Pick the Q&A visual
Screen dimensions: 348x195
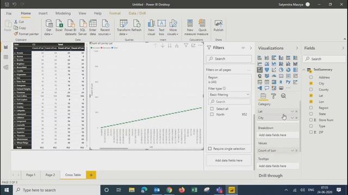pyautogui.click(x=267, y=88)
